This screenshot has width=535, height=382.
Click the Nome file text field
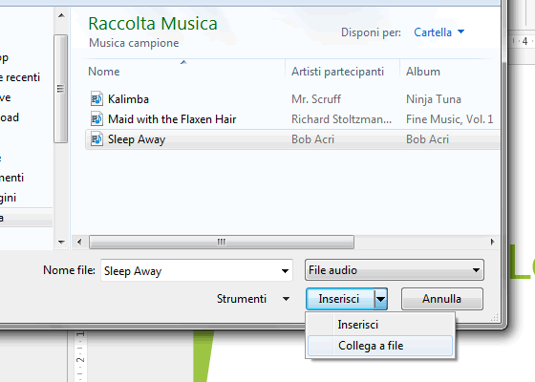coord(189,271)
